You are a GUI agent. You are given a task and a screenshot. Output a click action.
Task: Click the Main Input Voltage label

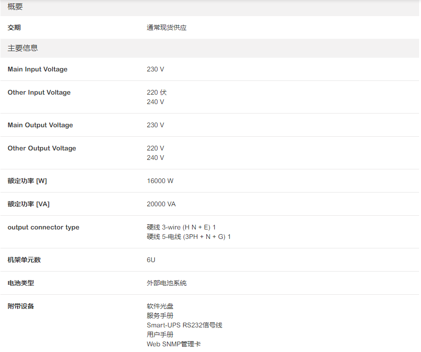point(37,70)
